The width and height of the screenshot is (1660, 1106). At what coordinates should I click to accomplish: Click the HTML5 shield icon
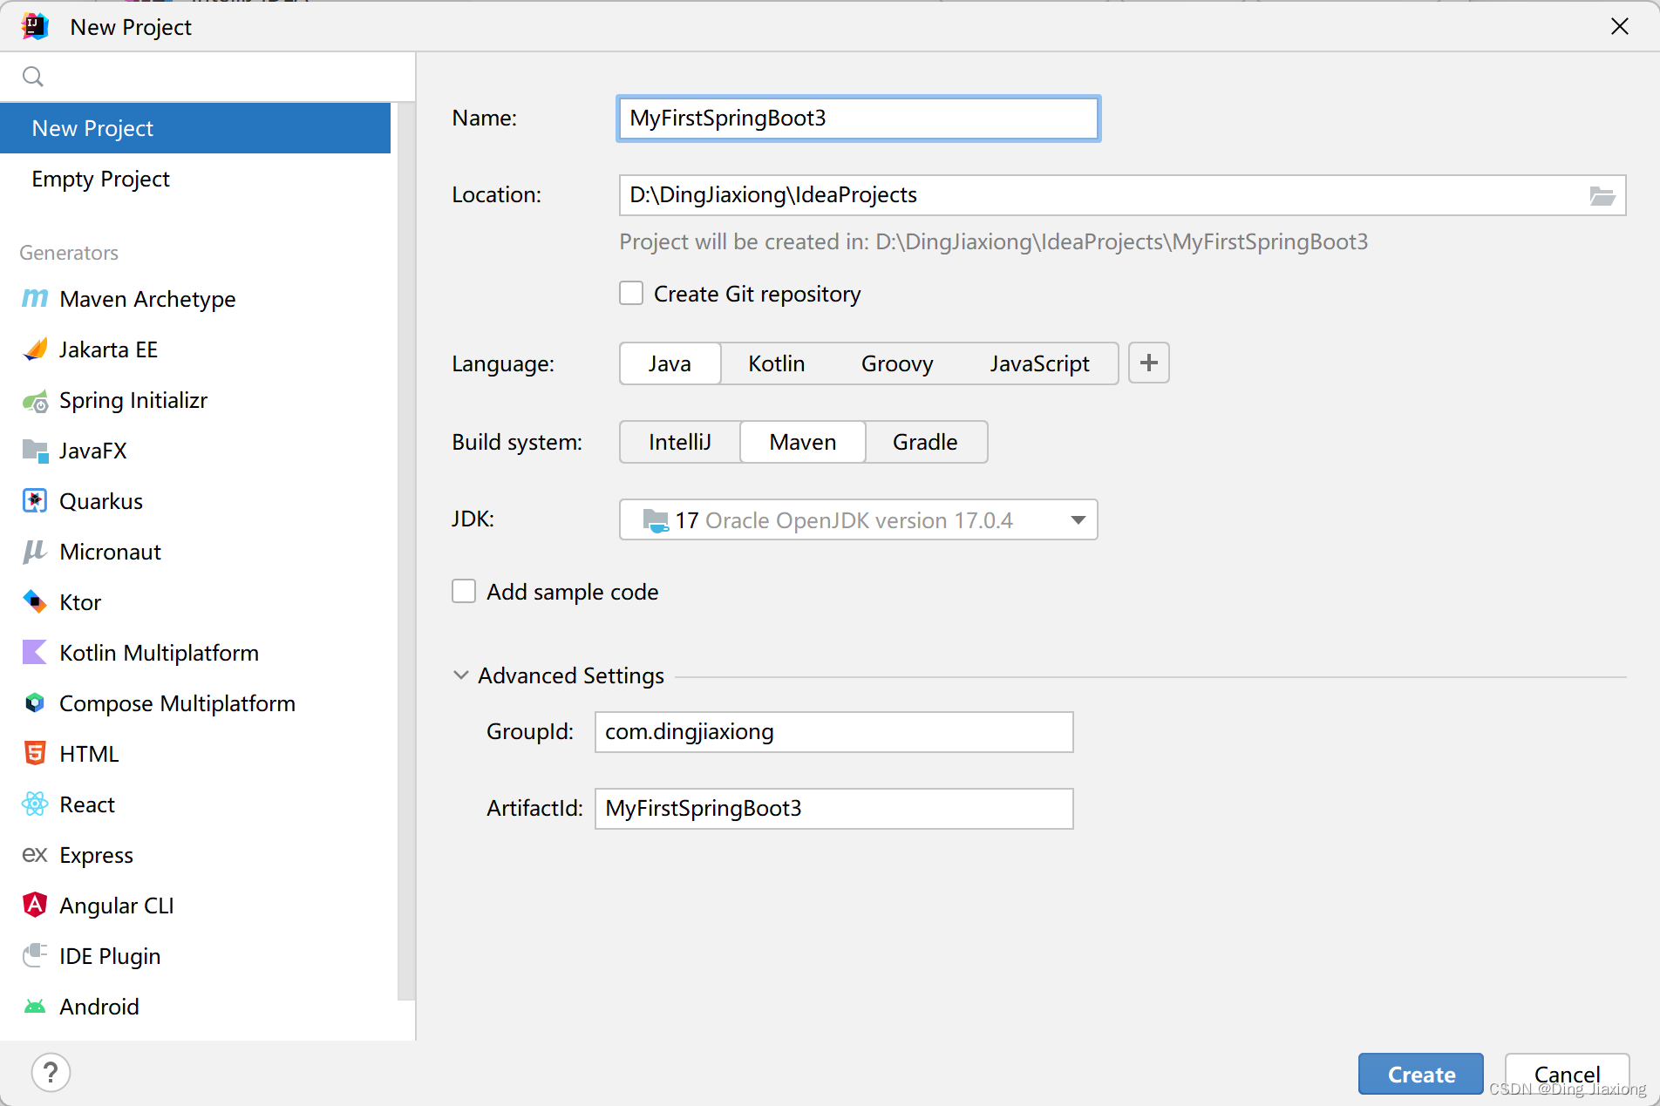pos(35,754)
